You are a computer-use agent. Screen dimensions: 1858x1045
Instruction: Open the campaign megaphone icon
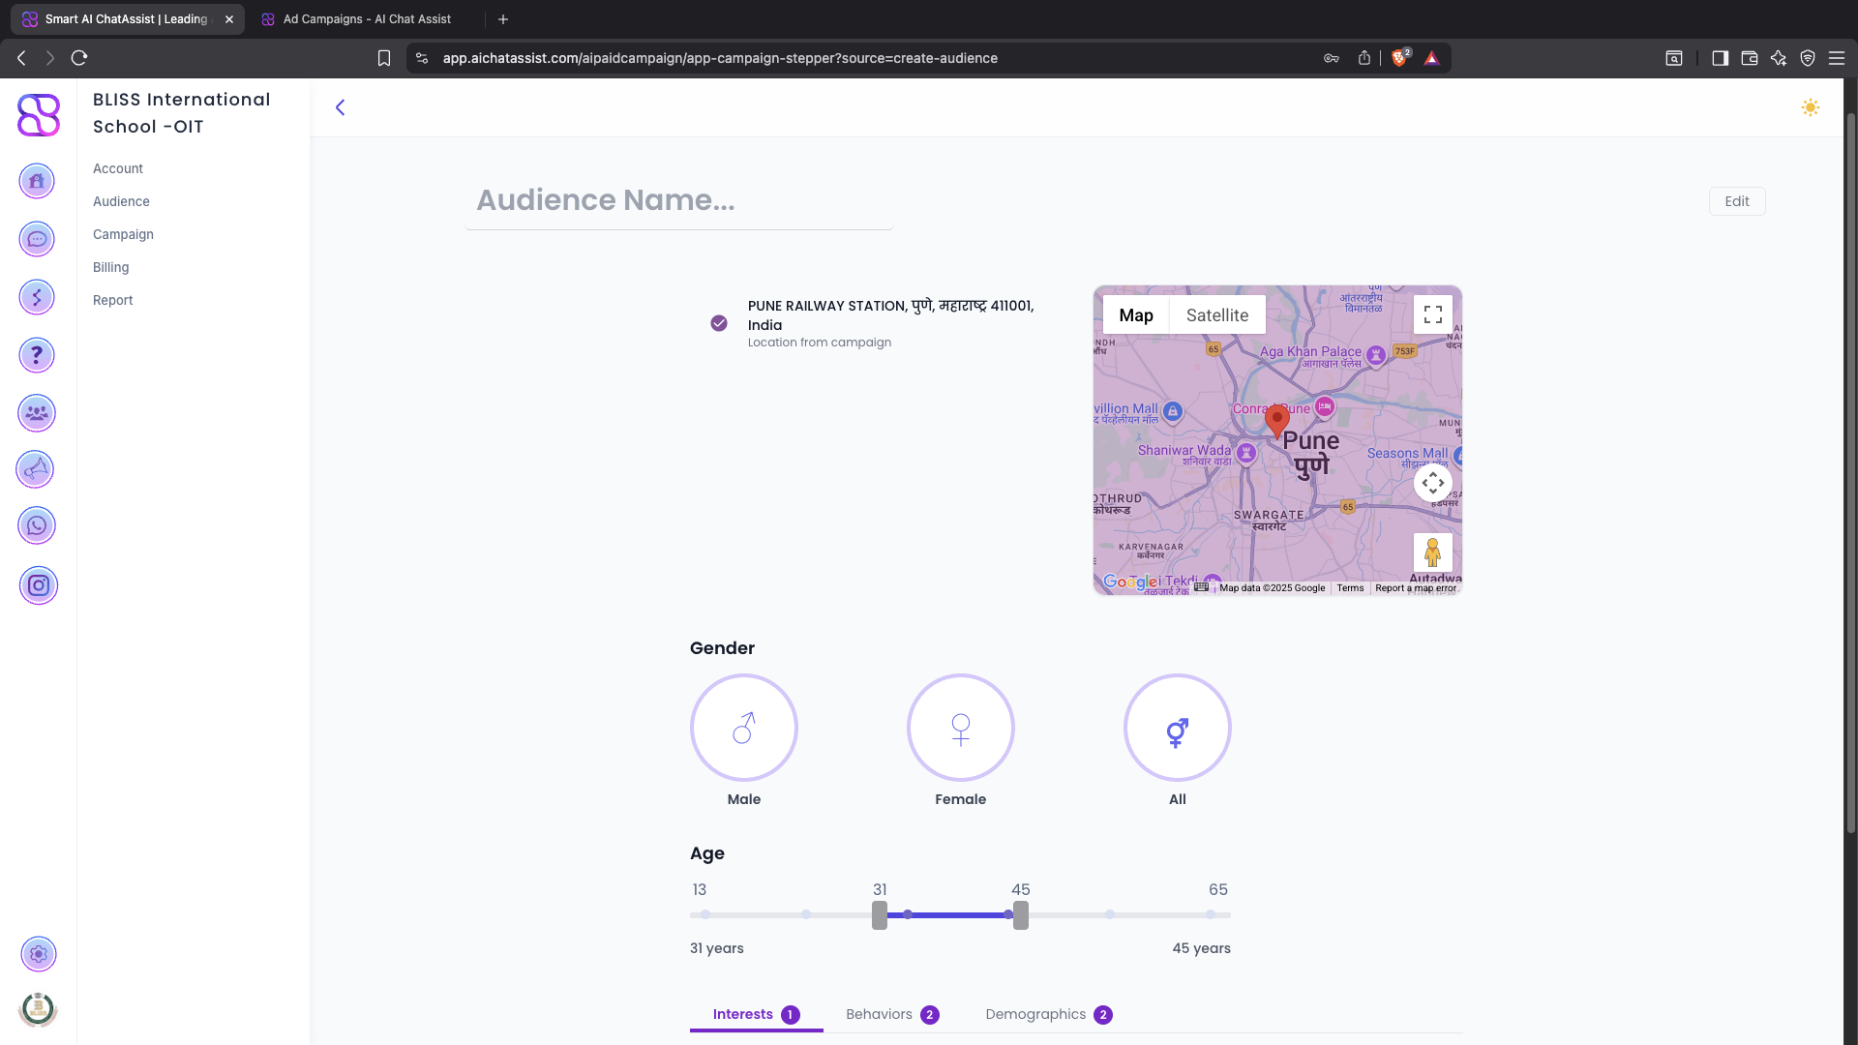pyautogui.click(x=36, y=469)
